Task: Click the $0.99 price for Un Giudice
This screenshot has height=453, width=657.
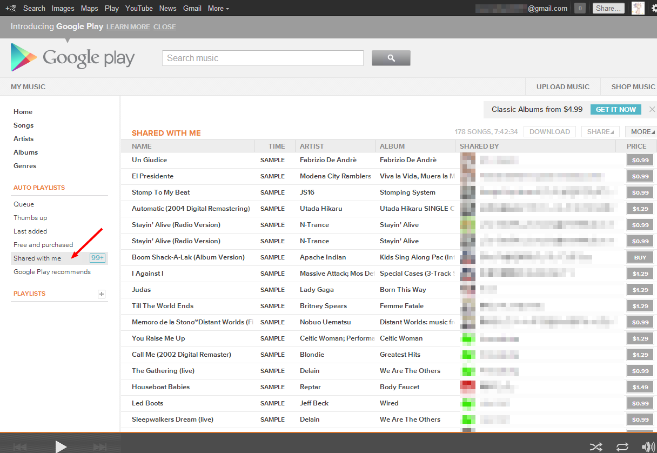Action: pos(640,160)
